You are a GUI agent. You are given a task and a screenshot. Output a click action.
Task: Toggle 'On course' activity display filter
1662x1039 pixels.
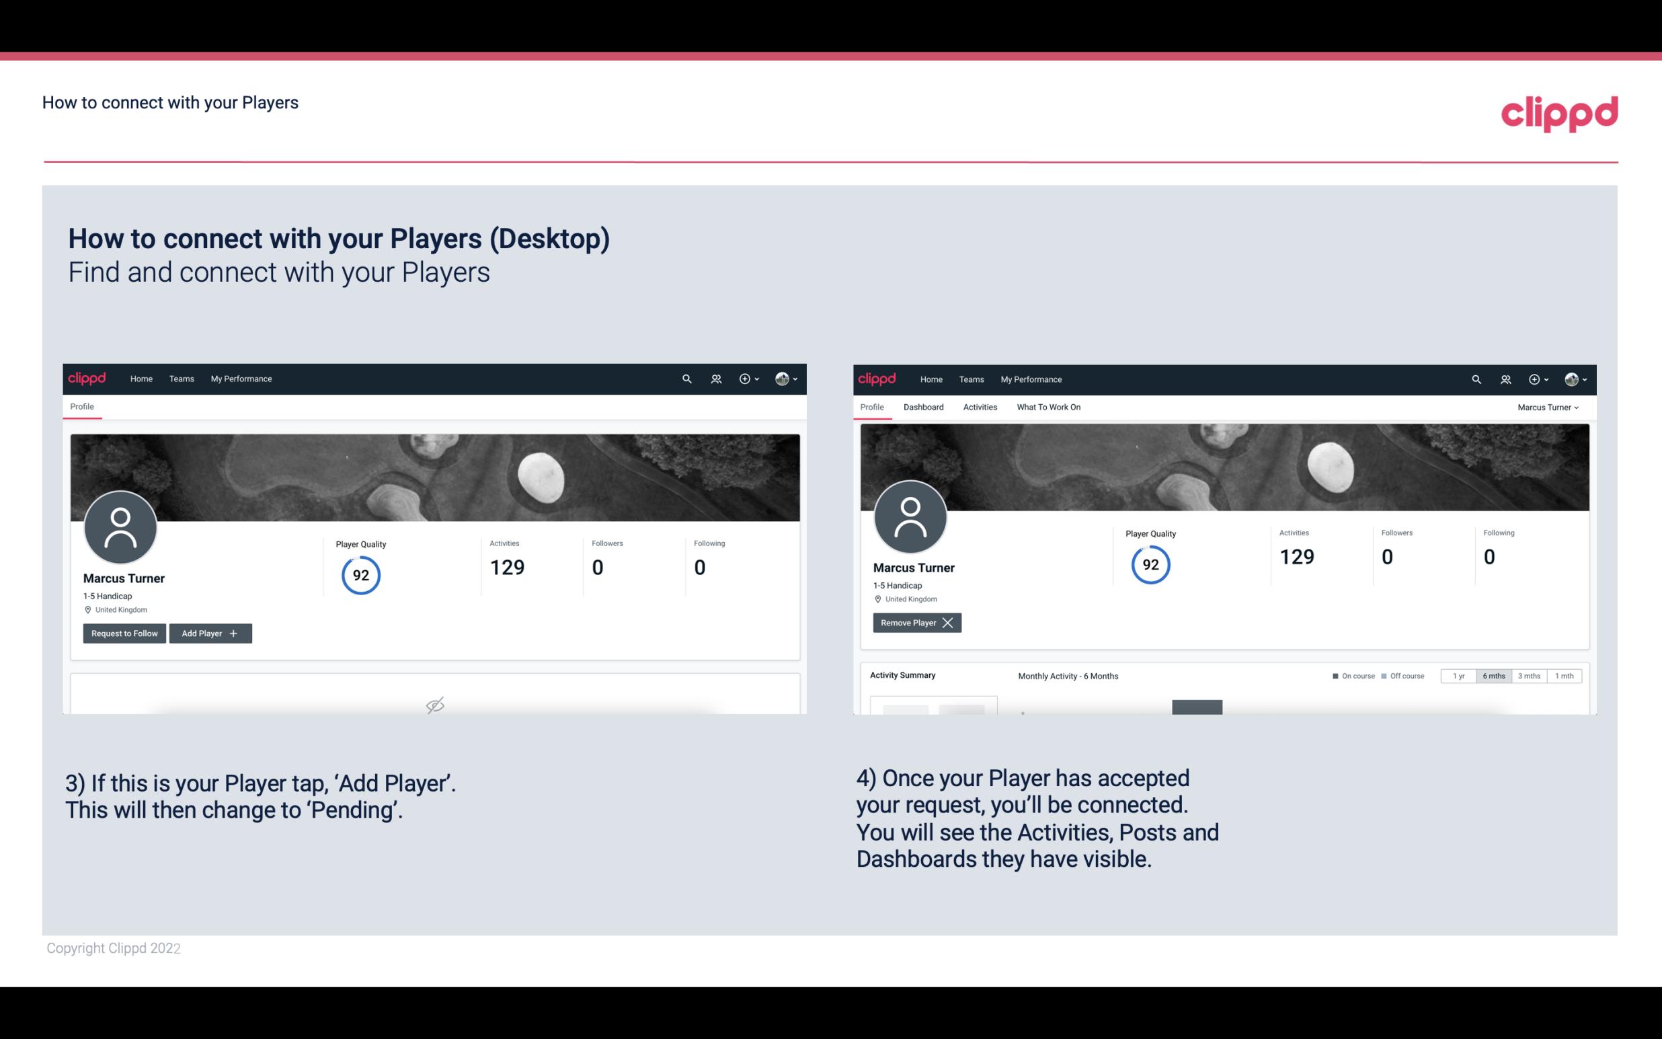1349,675
